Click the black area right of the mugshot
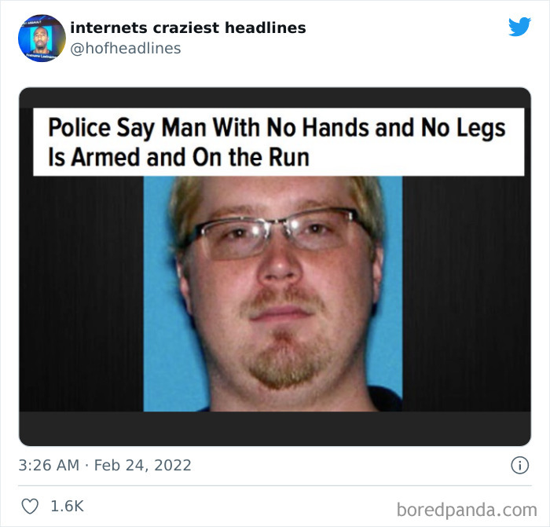This screenshot has height=527, width=550. tap(467, 294)
